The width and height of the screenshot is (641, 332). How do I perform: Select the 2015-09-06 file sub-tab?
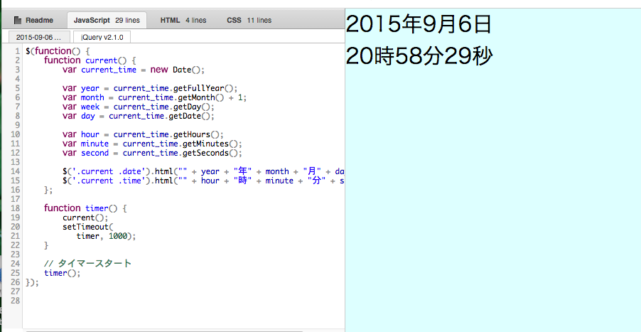coord(38,37)
